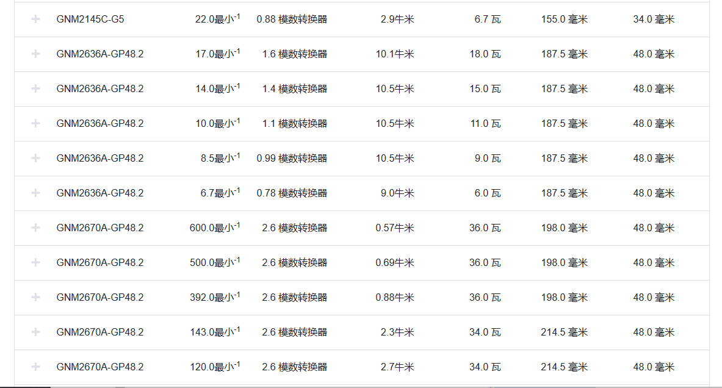Click plus icon beside 600.0 speed row
Image resolution: width=722 pixels, height=388 pixels.
click(x=35, y=228)
